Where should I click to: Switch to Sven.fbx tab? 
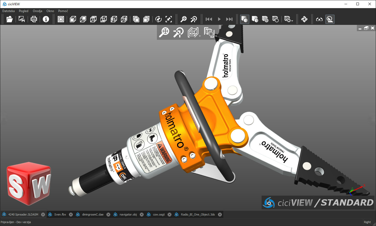60,214
